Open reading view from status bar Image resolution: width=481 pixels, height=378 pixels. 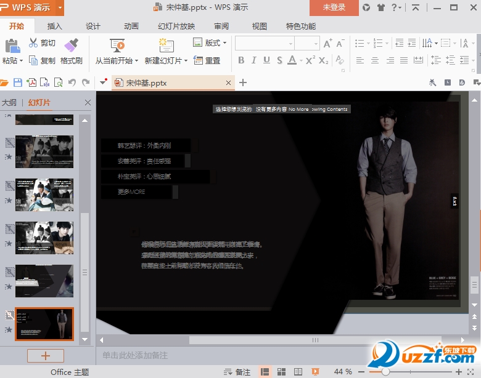point(298,372)
